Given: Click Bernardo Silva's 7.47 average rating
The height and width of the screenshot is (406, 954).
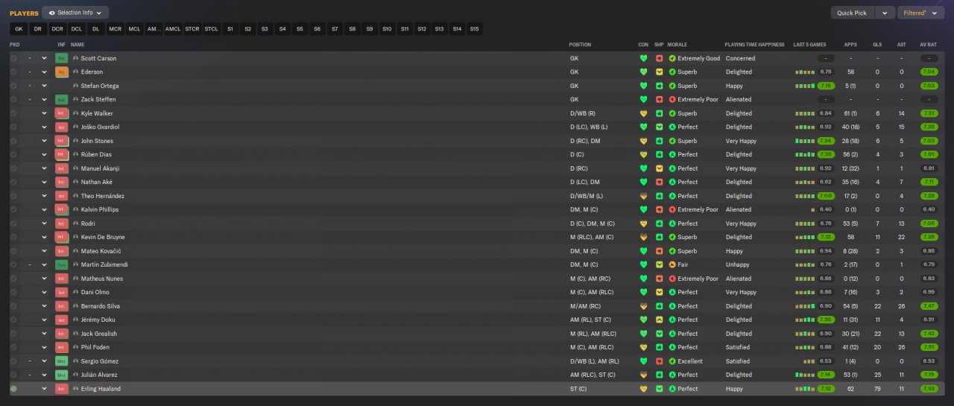Looking at the screenshot, I should (929, 306).
